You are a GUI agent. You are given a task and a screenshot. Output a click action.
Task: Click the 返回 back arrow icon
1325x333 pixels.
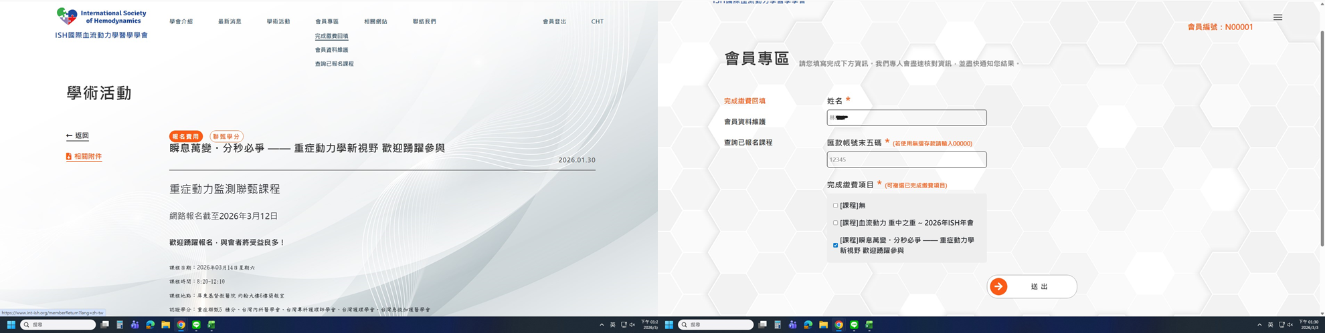[x=69, y=136]
